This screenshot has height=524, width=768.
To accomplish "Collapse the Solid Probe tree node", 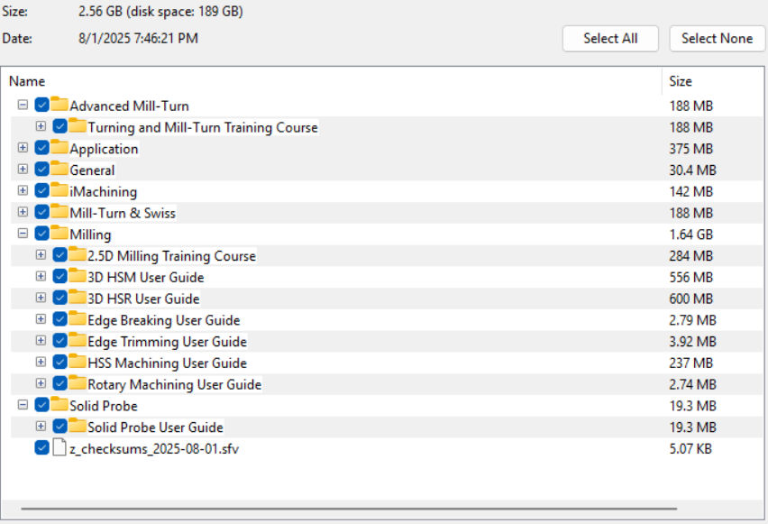I will pos(22,406).
